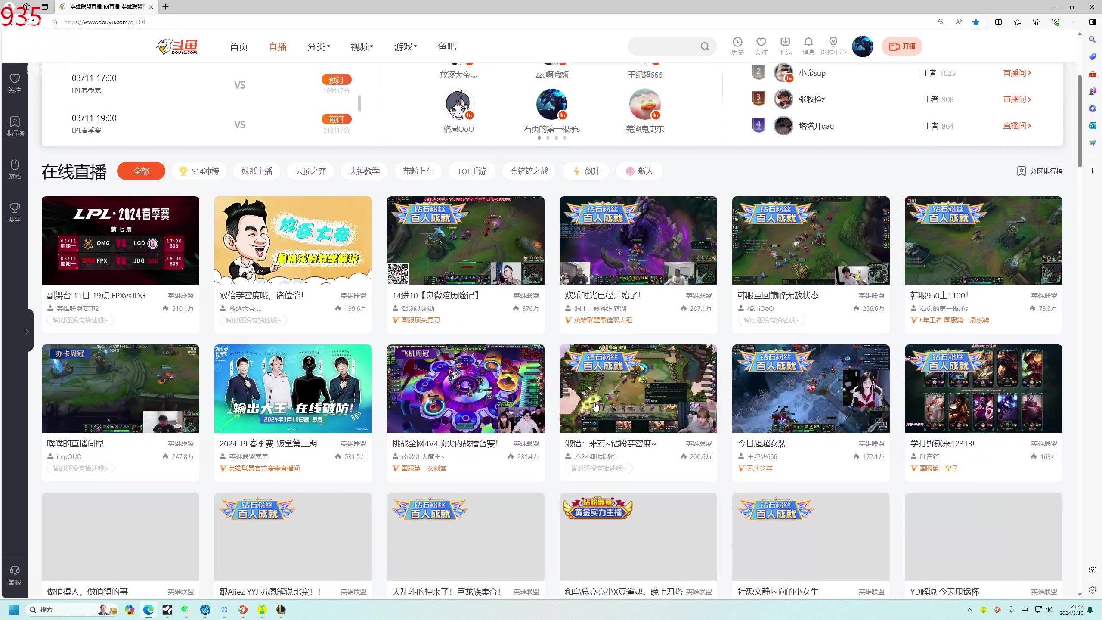Select the 新人 filter tab
Viewport: 1102px width, 620px height.
pyautogui.click(x=639, y=171)
